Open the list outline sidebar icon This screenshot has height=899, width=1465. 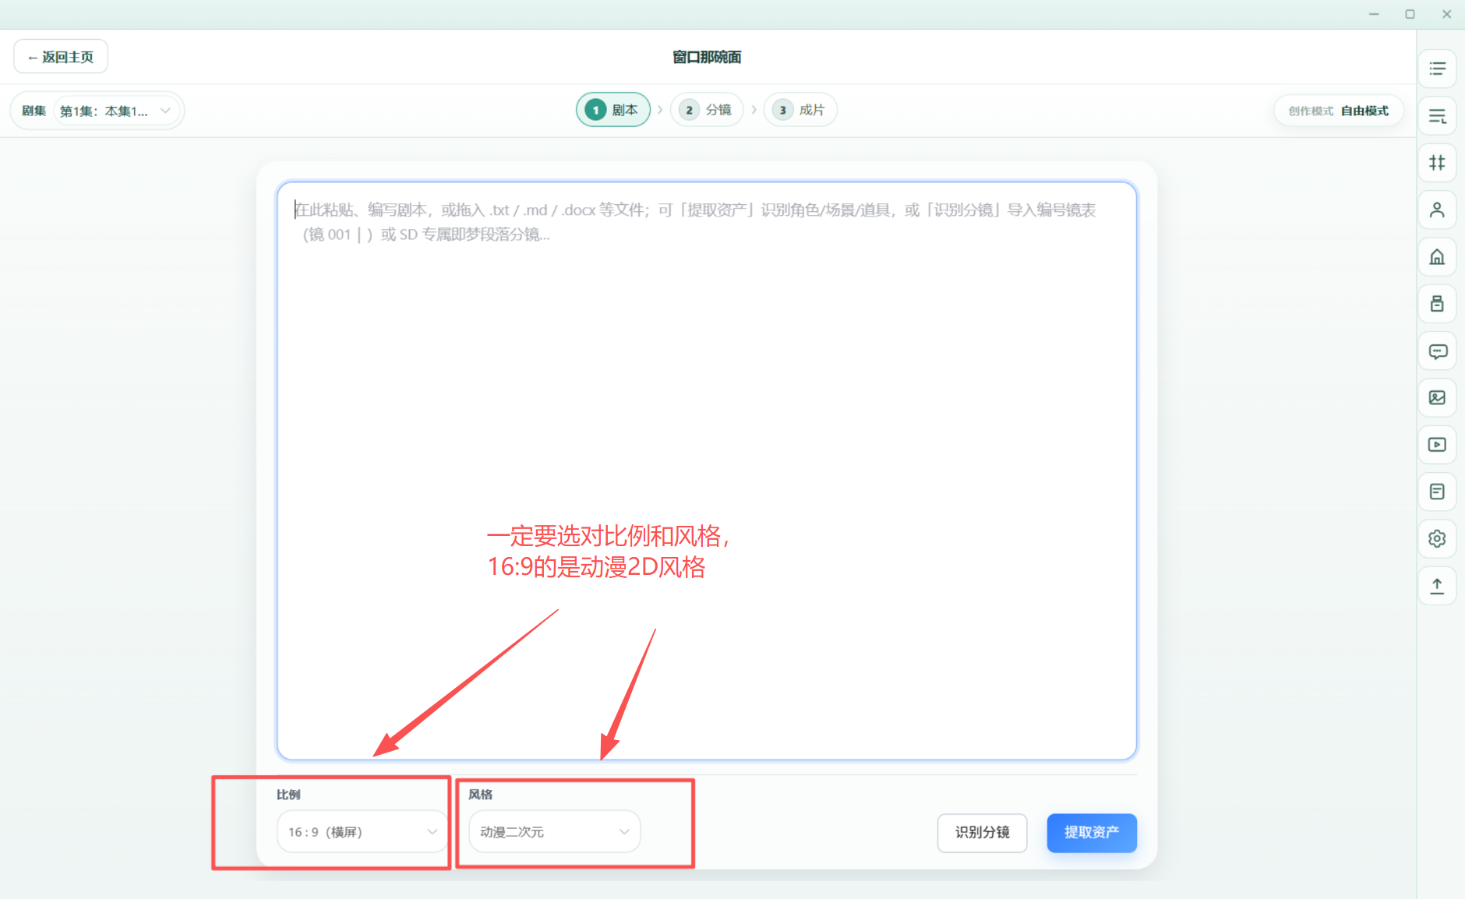pyautogui.click(x=1437, y=69)
